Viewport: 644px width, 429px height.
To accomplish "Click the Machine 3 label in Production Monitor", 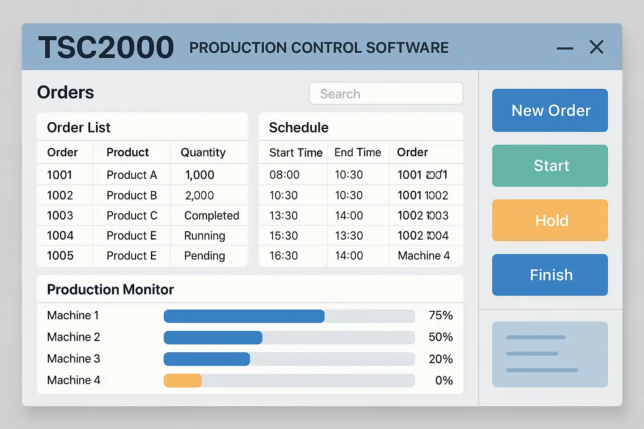I will click(73, 359).
